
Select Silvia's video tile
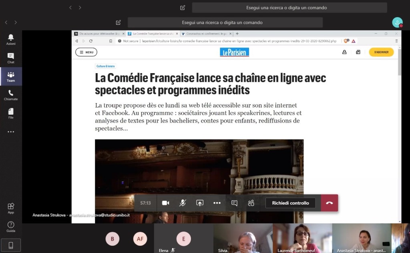tap(243, 238)
